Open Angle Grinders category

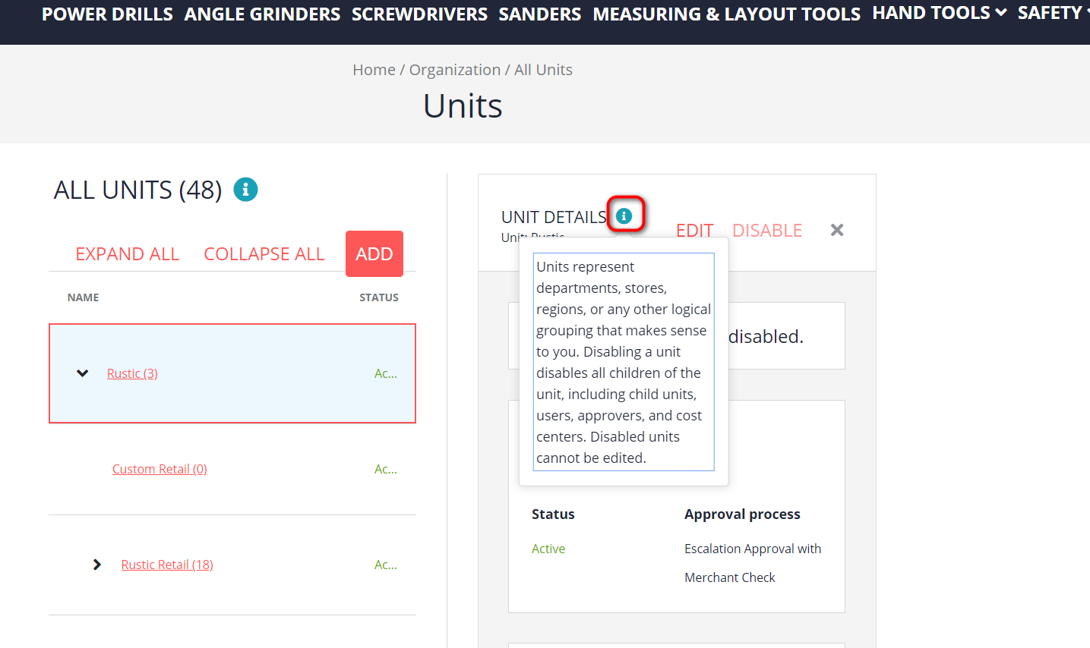coord(262,14)
